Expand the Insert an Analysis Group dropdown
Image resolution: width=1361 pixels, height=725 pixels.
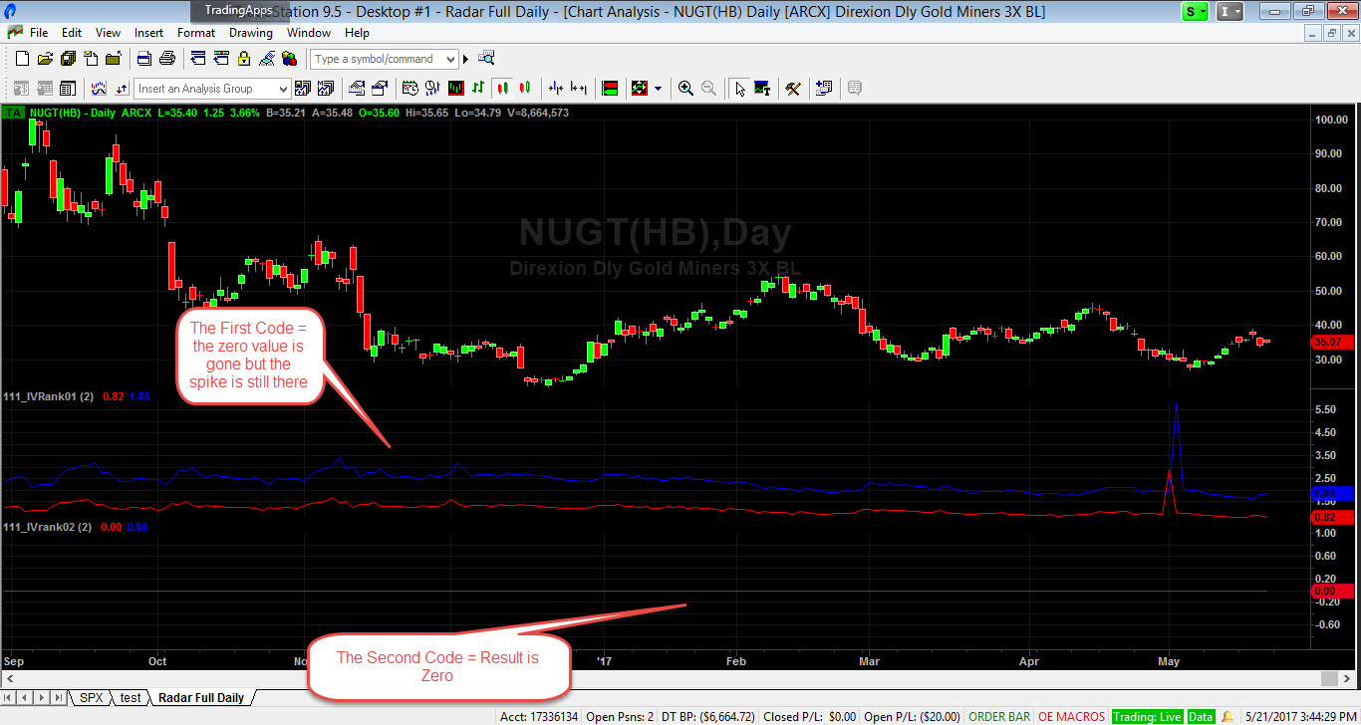[x=283, y=89]
